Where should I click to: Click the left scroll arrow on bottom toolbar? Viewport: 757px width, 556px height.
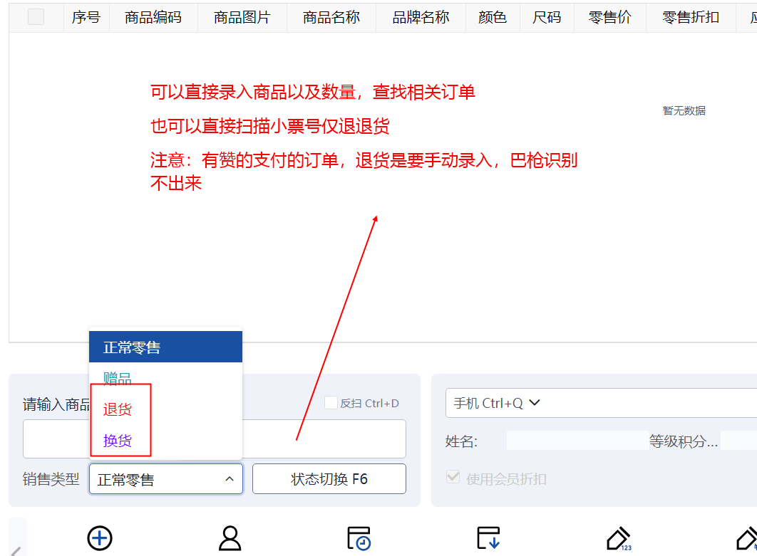click(x=16, y=549)
